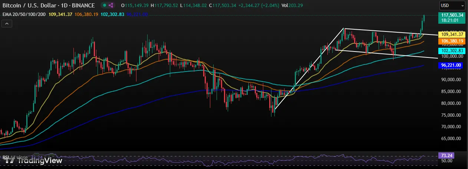Select the EMA 20/50/100/200 indicator legend
Viewport: 468px width, 169px height.
point(23,14)
